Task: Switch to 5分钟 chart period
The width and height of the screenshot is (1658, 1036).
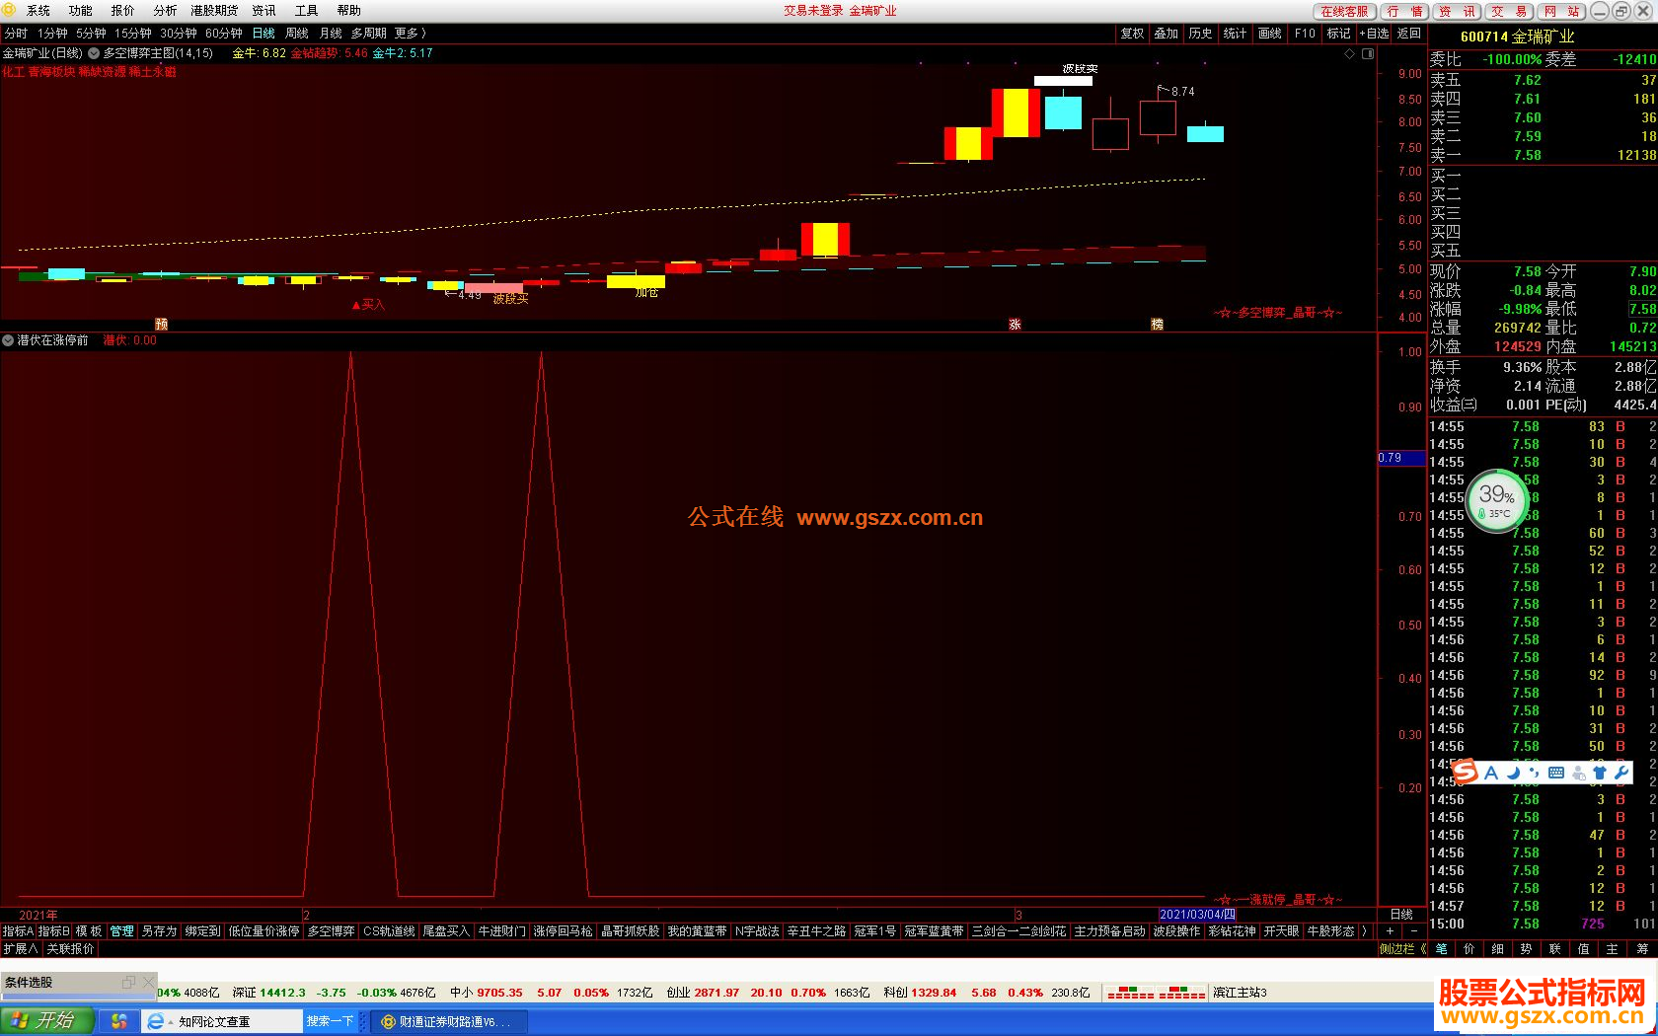Action: tap(91, 34)
